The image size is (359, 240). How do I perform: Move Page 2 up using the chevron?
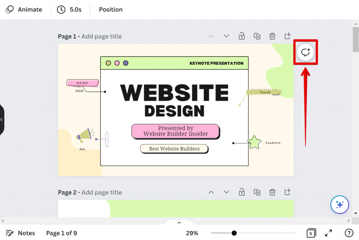(x=211, y=192)
